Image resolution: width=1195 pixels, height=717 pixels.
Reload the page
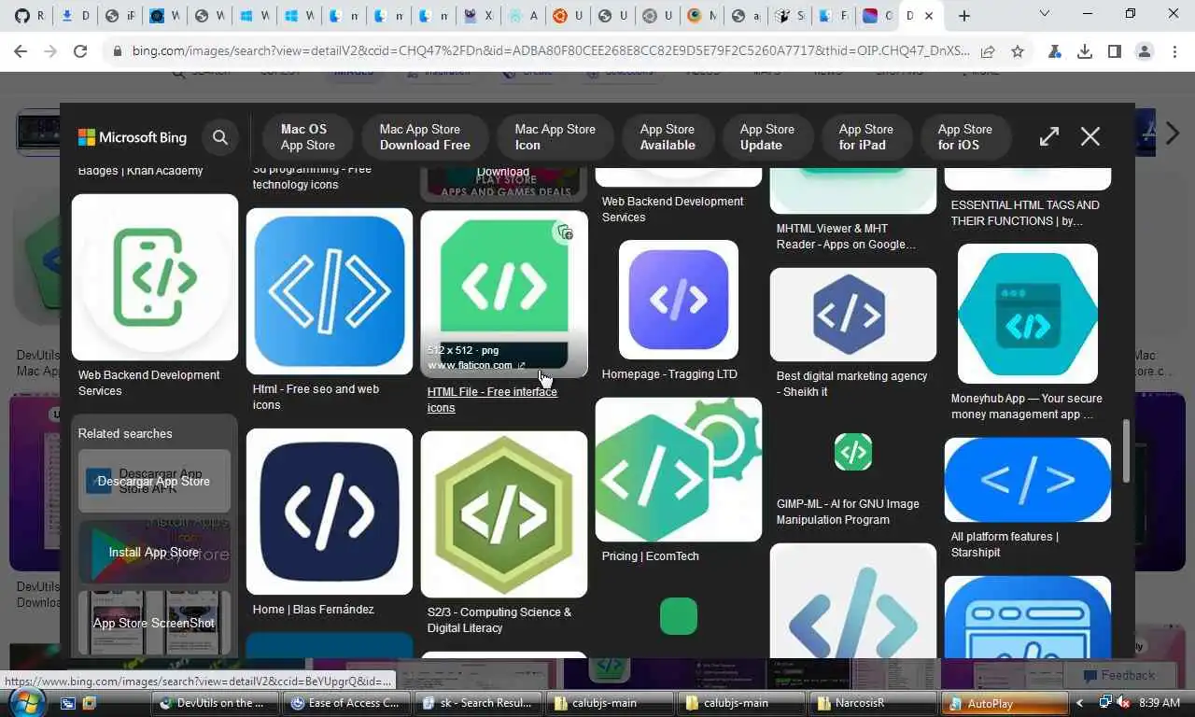(80, 52)
